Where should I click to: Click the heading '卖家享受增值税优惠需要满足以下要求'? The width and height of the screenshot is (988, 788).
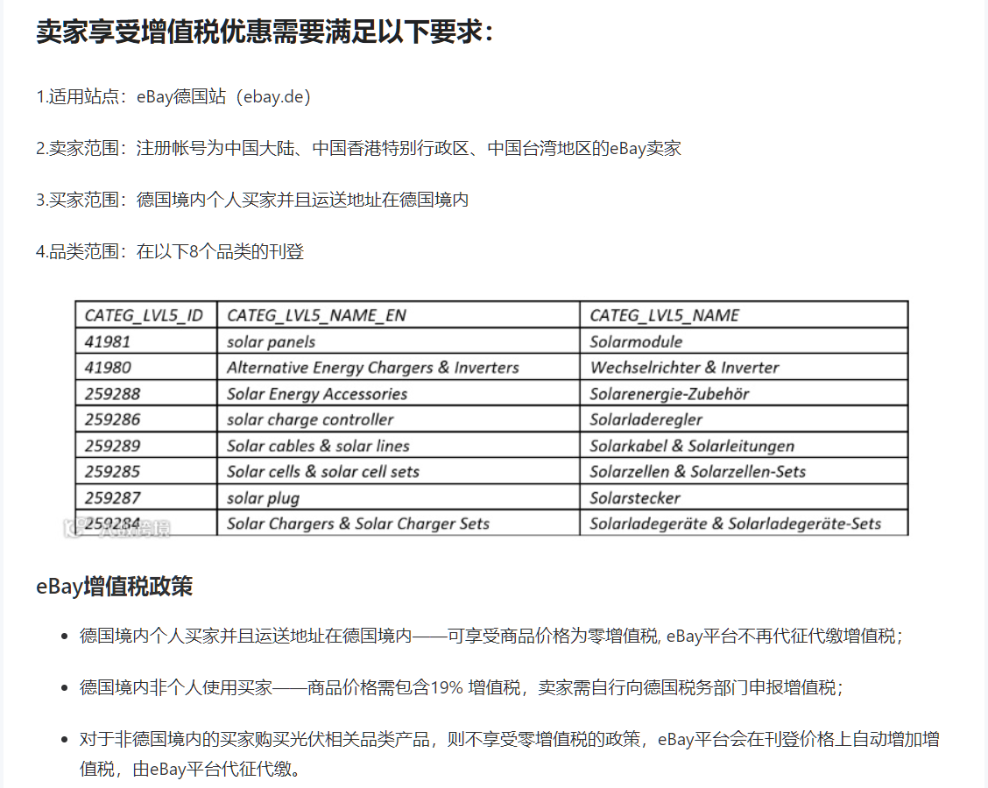(265, 32)
